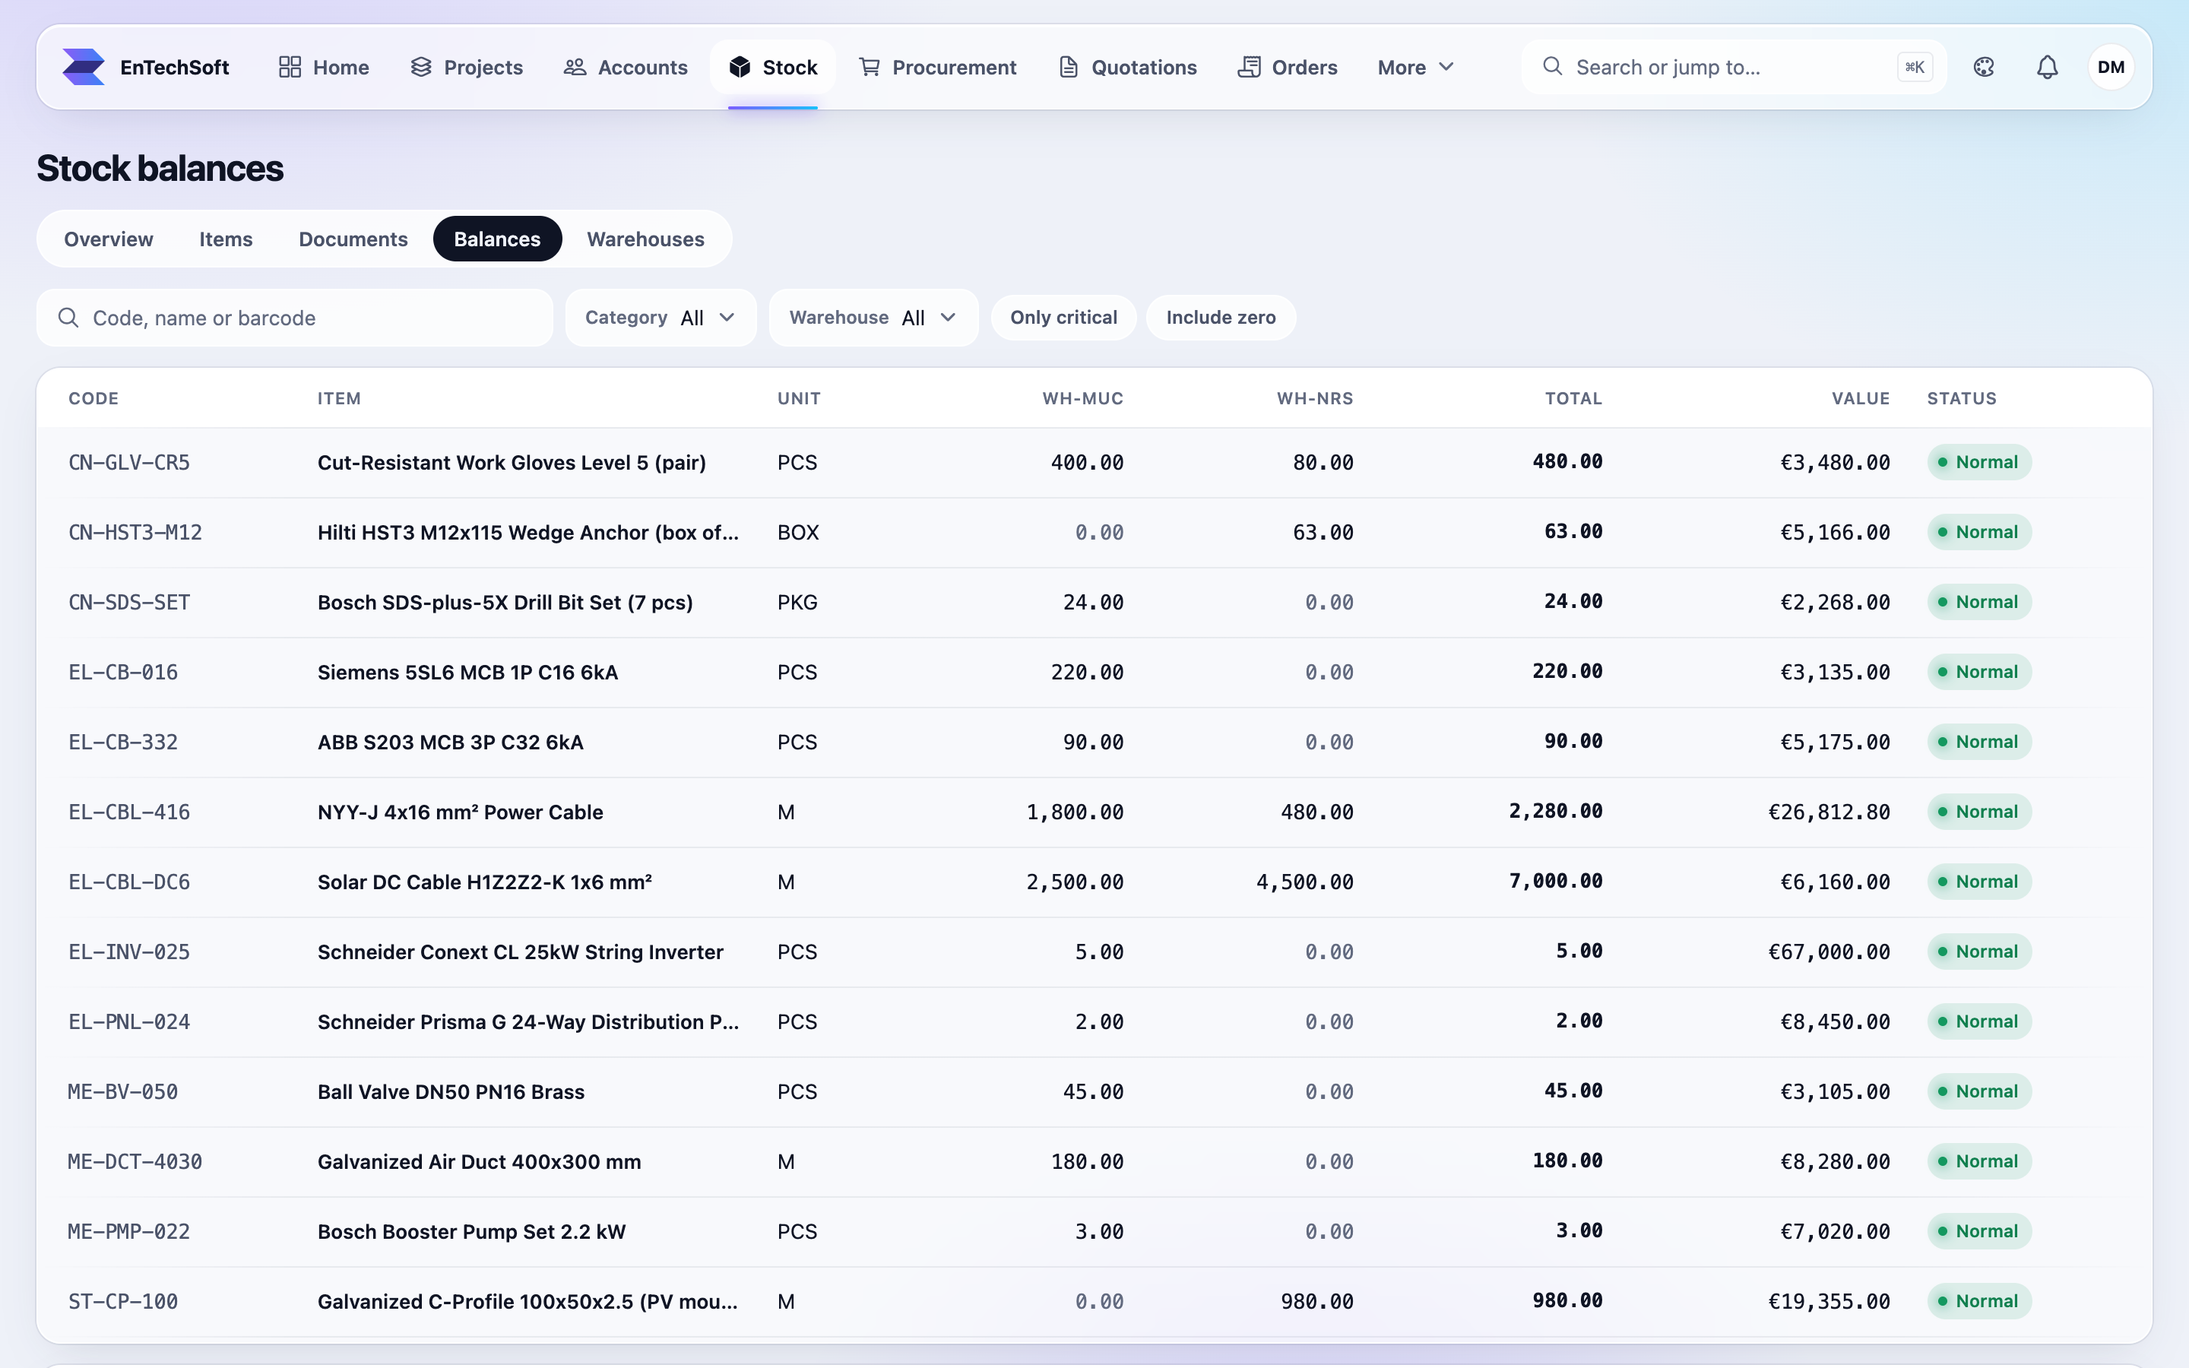Viewport: 2189px width, 1368px height.
Task: Click the Stock cube icon
Action: pos(740,67)
